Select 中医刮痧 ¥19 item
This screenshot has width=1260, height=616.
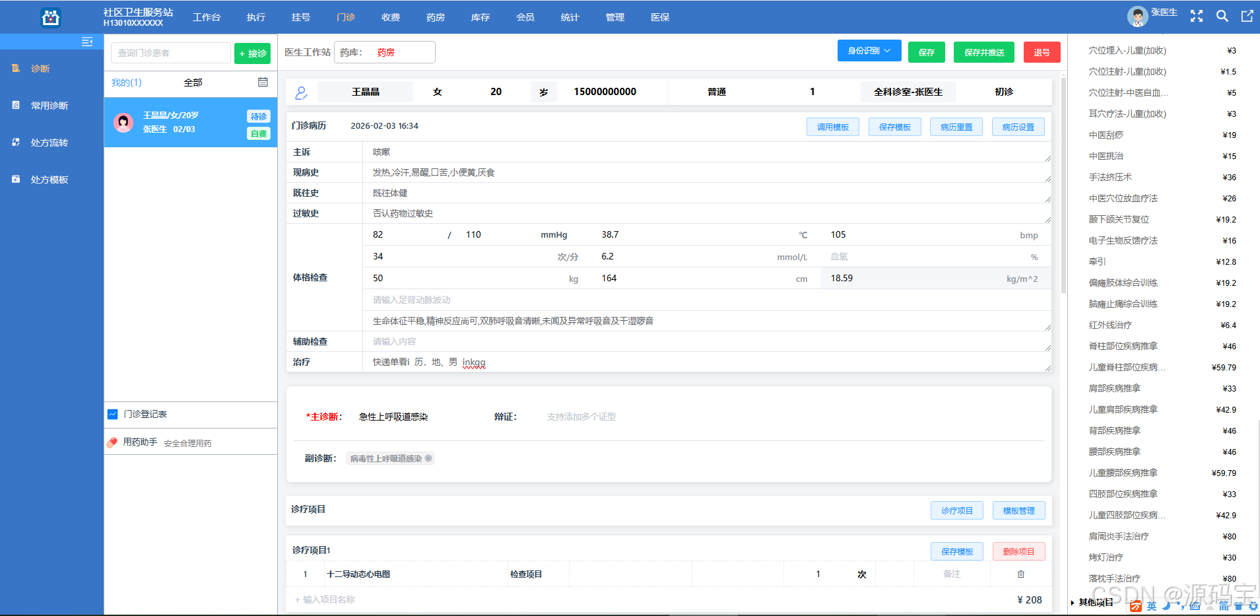tap(1162, 135)
